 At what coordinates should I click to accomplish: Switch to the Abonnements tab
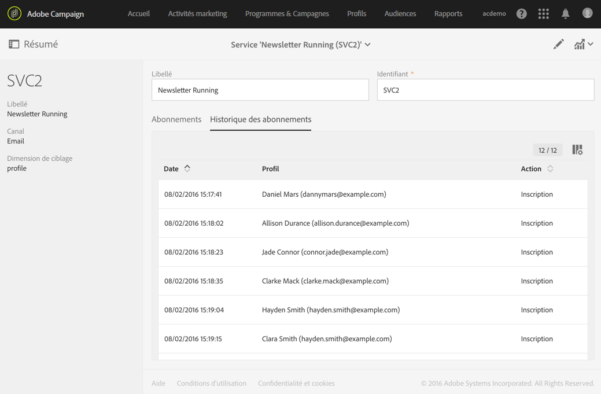176,119
